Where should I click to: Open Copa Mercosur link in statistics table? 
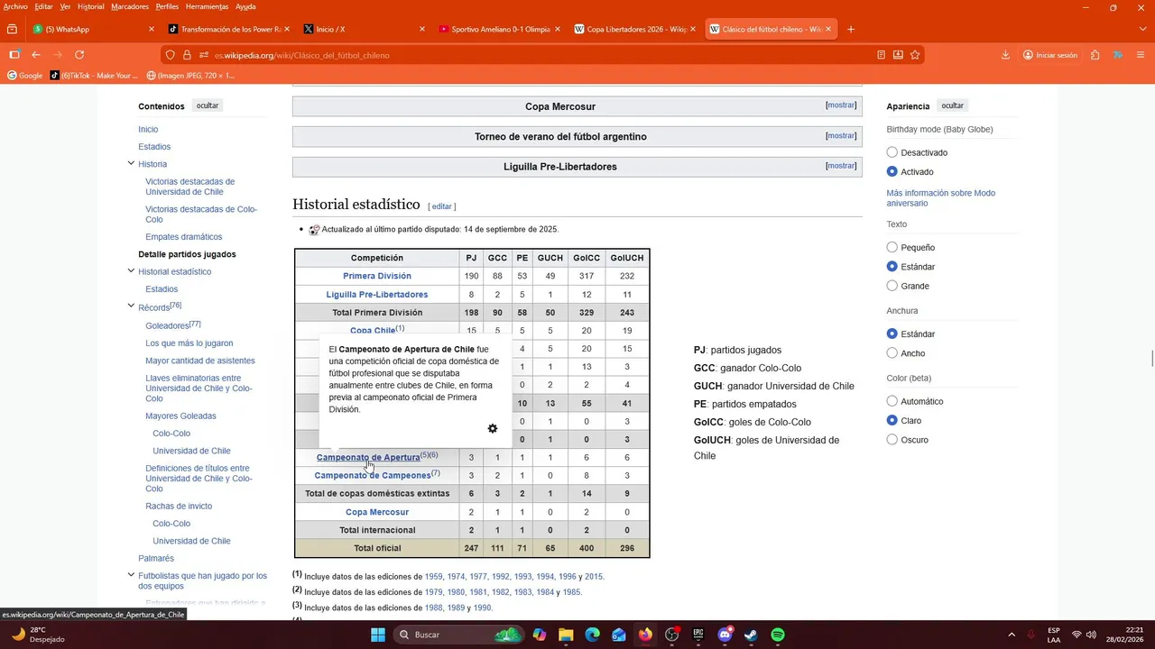coord(377,512)
